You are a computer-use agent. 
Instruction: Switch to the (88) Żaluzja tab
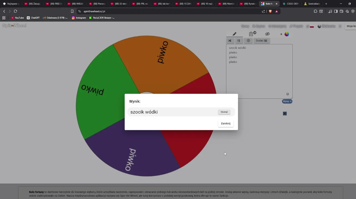(32, 4)
